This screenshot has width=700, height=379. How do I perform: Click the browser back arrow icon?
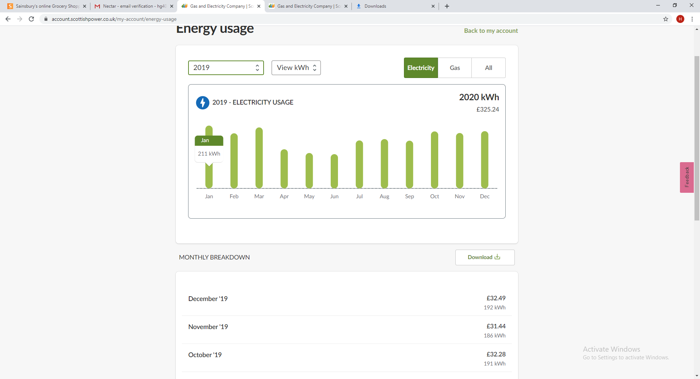(8, 19)
